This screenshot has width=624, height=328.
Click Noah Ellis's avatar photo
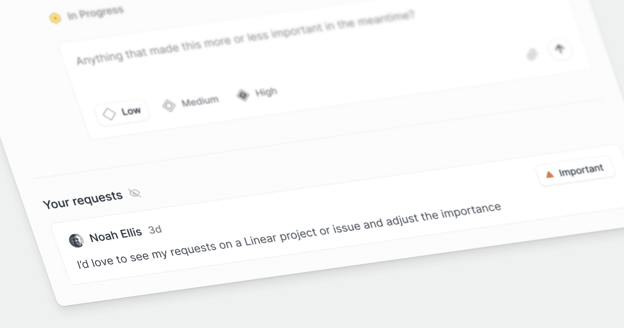tap(76, 240)
